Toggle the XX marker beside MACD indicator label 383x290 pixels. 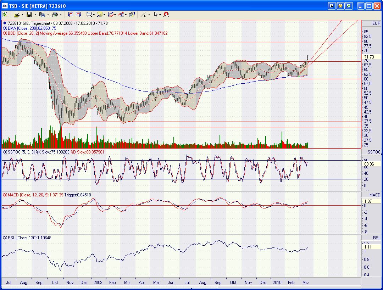5,195
